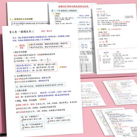Click the heading 第六章 一般增长率

coord(20,32)
